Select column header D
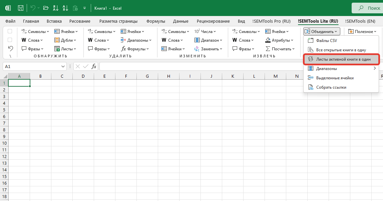 [x=83, y=76]
